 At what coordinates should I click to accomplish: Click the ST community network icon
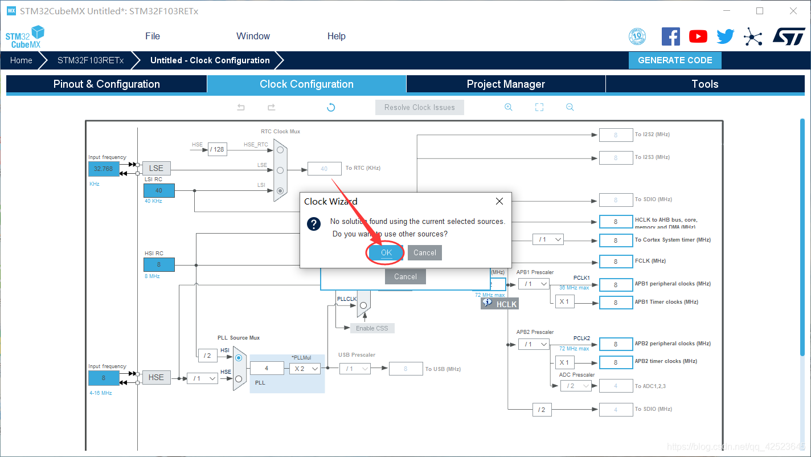pos(753,37)
